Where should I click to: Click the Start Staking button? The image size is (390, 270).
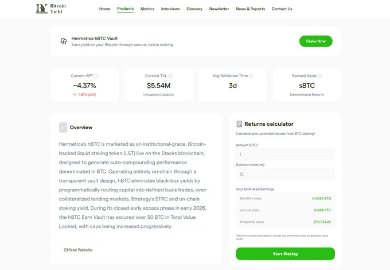[x=285, y=254]
